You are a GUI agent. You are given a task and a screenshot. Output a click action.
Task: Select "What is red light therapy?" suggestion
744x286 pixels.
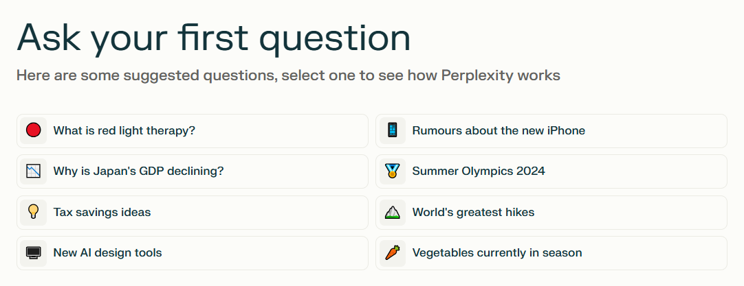click(x=192, y=131)
